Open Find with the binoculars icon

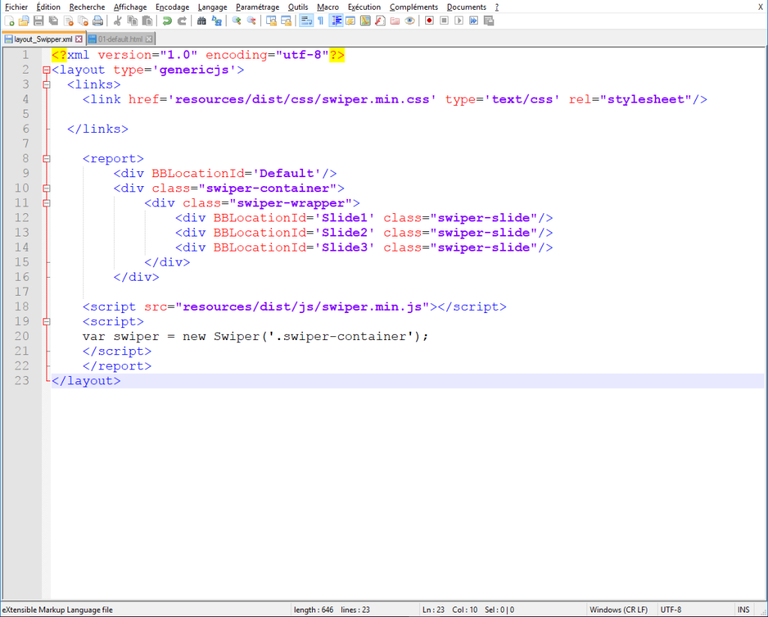click(x=201, y=20)
